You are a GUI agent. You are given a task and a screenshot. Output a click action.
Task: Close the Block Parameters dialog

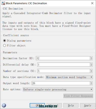pyautogui.click(x=92, y=3)
